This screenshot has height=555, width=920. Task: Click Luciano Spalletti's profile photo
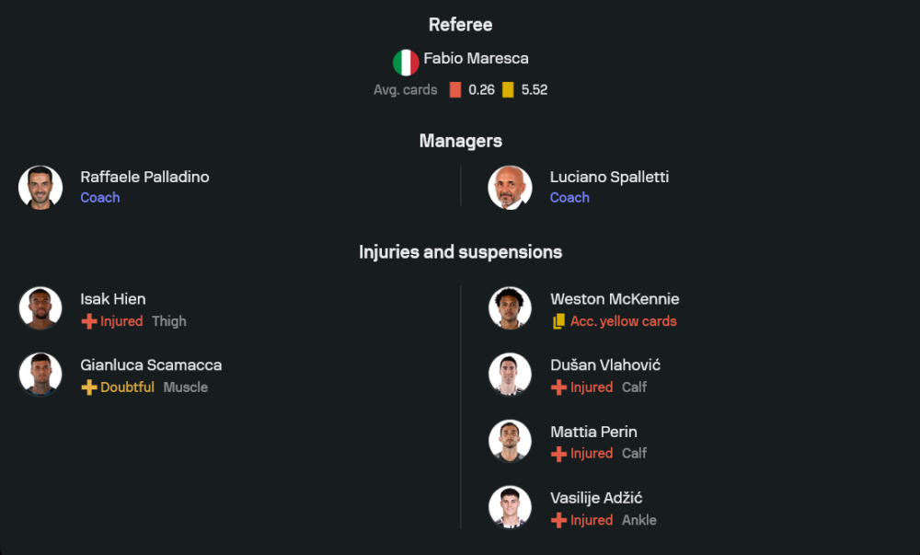point(510,187)
